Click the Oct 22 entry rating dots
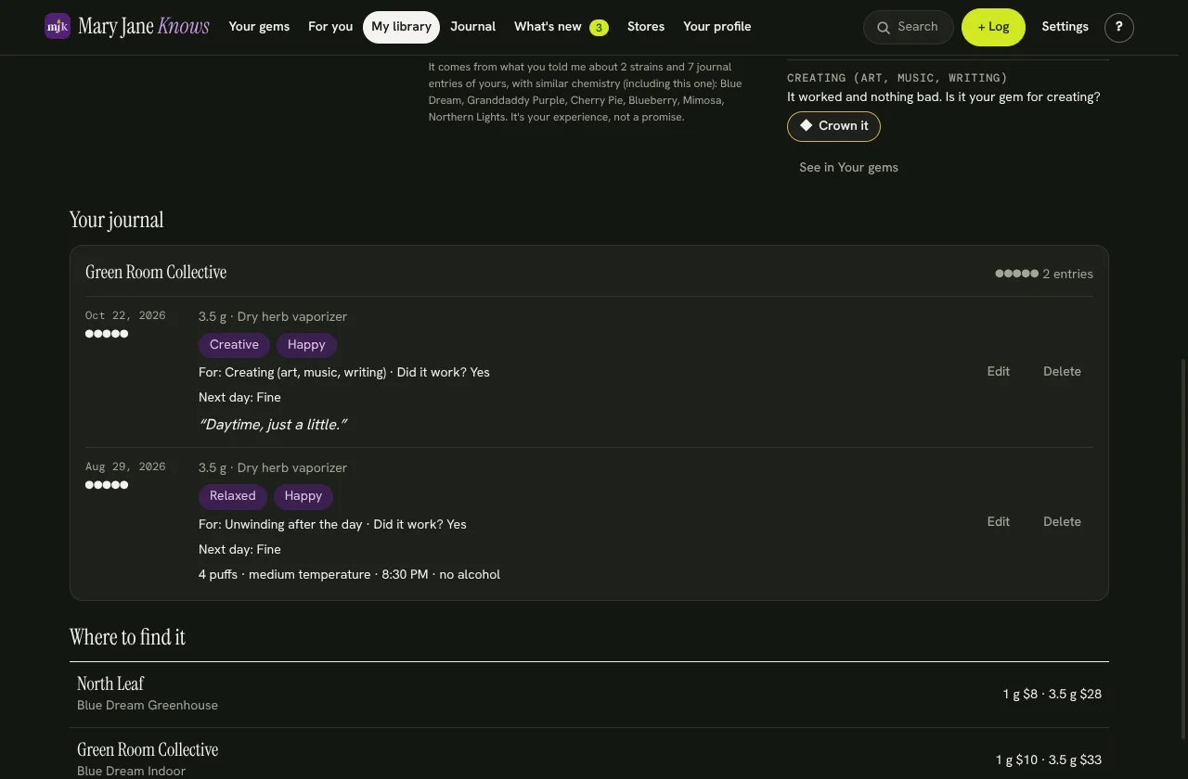The image size is (1188, 779). click(107, 334)
